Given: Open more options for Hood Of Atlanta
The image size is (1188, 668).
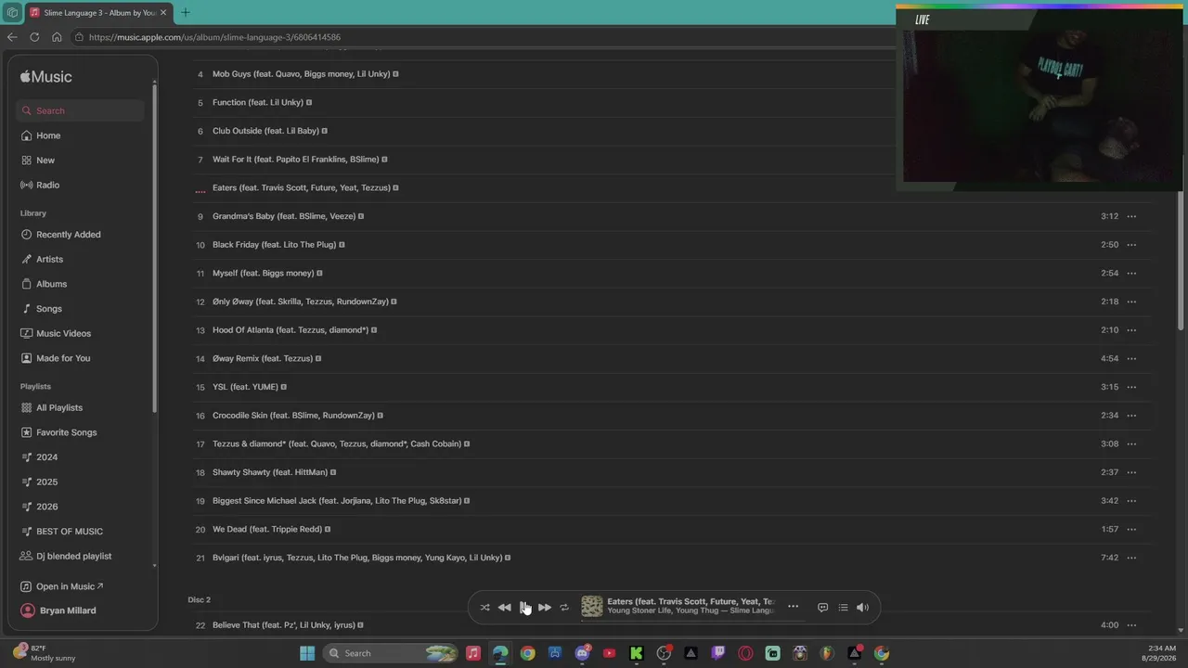Looking at the screenshot, I should pyautogui.click(x=1131, y=330).
